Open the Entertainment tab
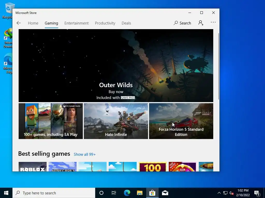Viewport: 265px width, 198px height. coord(76,23)
